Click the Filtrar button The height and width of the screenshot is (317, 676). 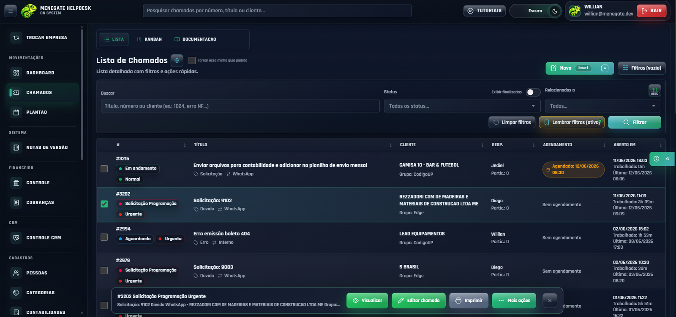(635, 122)
